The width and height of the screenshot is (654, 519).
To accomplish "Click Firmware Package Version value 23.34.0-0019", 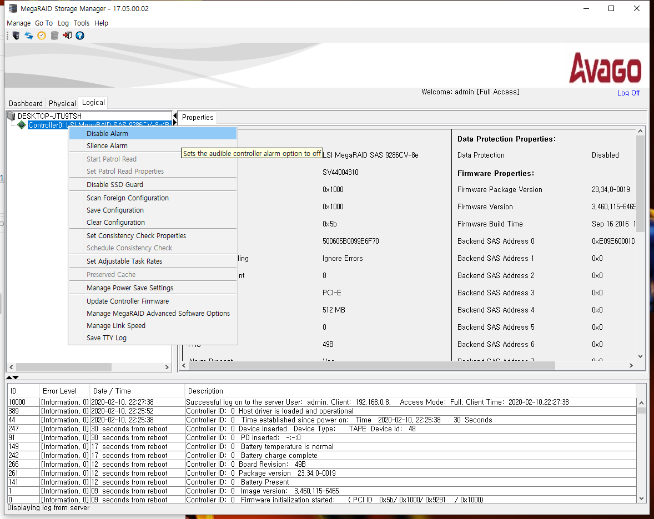I will pos(611,189).
